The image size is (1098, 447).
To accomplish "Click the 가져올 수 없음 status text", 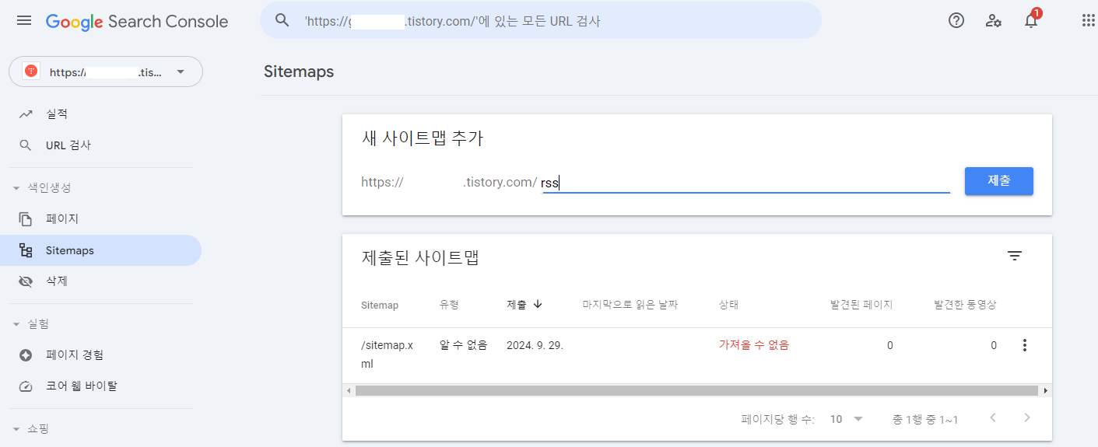I will pyautogui.click(x=753, y=345).
